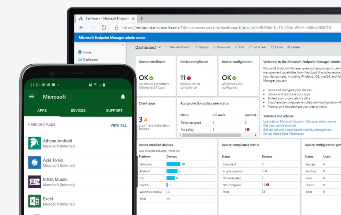
Task: Tap notification bell on phone app
Action: coord(123,97)
